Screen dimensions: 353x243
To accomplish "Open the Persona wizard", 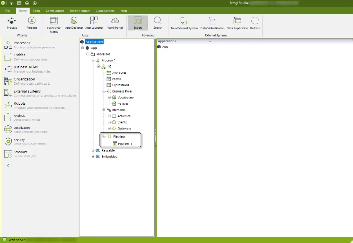I will 32,23.
